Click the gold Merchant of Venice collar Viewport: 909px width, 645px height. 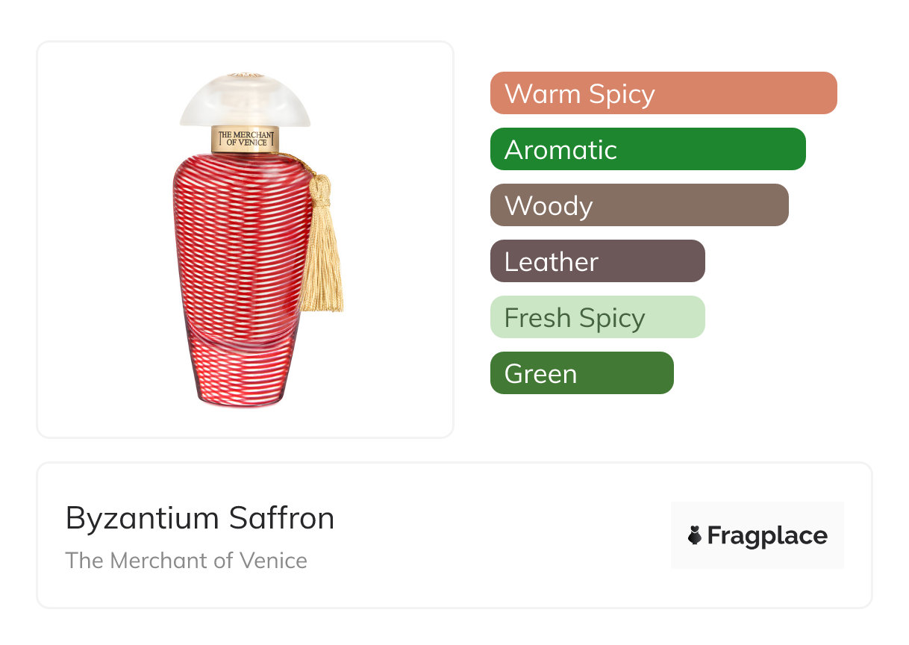[245, 138]
